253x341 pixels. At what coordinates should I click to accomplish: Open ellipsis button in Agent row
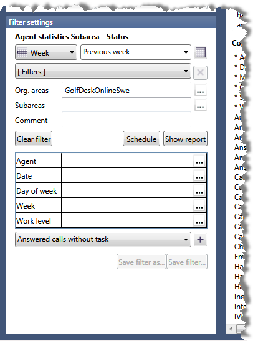click(199, 161)
